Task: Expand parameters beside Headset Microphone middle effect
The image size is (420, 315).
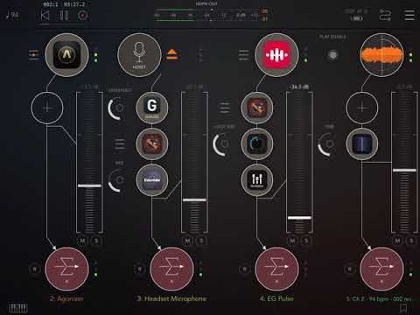Action: click(x=120, y=143)
